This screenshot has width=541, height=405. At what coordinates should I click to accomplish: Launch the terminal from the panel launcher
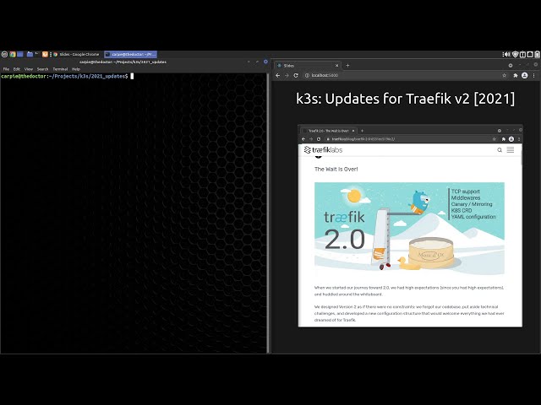click(37, 54)
